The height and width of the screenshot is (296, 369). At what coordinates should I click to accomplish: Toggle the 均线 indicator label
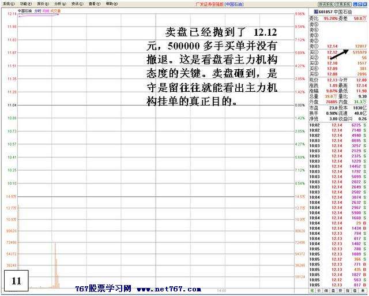[x=46, y=10]
